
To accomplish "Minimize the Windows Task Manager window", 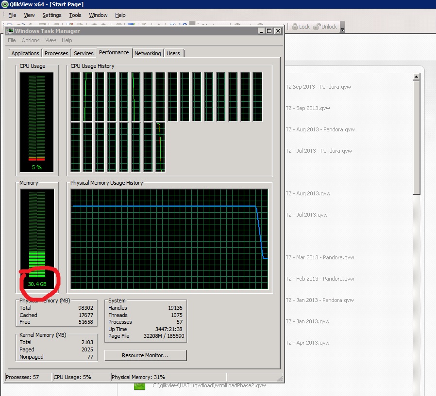I will [261, 31].
